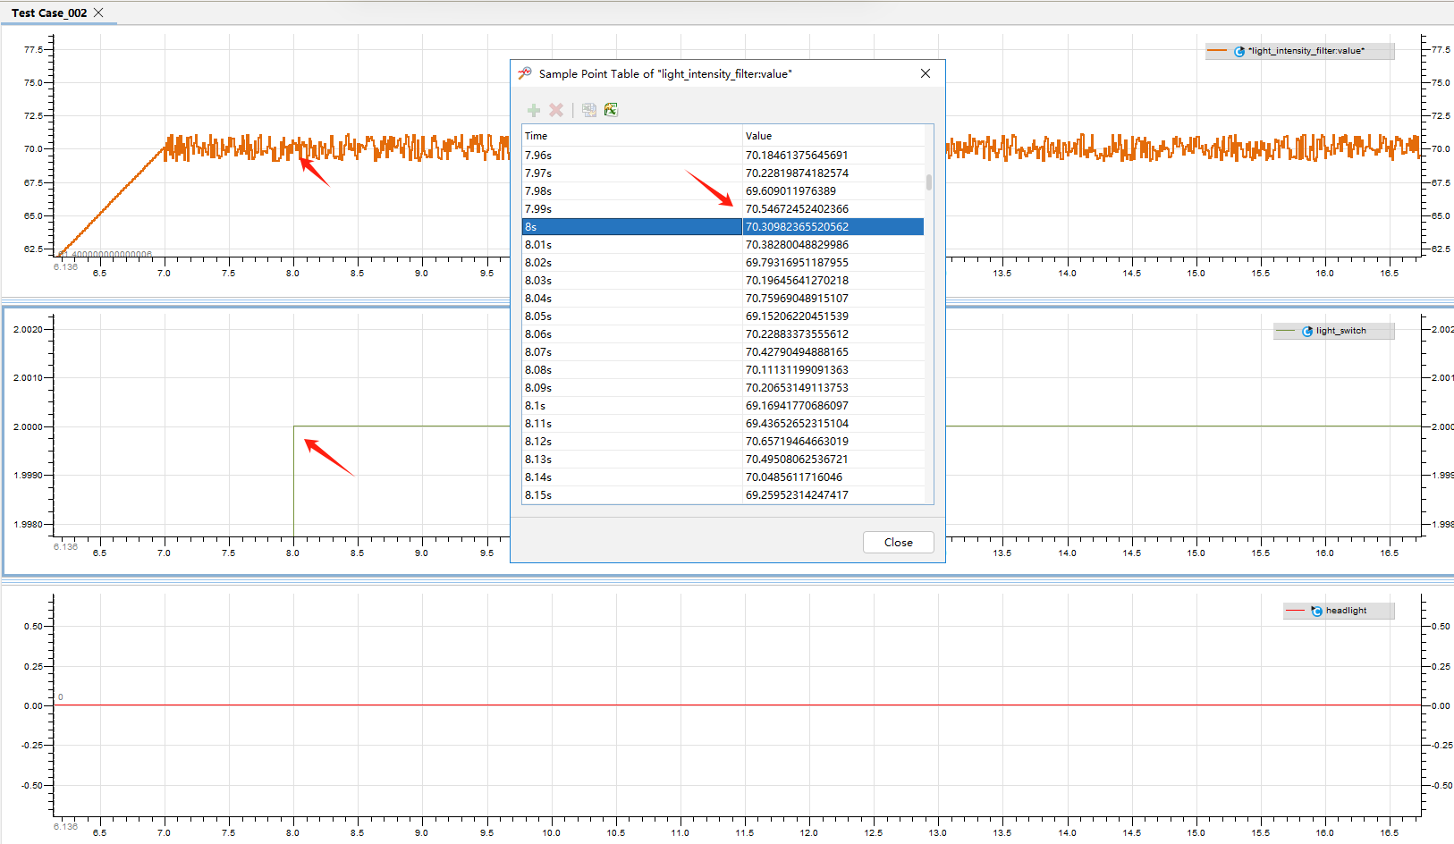Select the value 70.75969048915107 cell
Screen dimensions: 1454x844
833,299
